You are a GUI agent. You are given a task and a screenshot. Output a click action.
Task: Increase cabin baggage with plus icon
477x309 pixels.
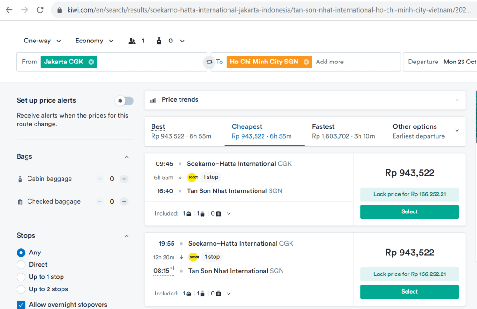(124, 179)
